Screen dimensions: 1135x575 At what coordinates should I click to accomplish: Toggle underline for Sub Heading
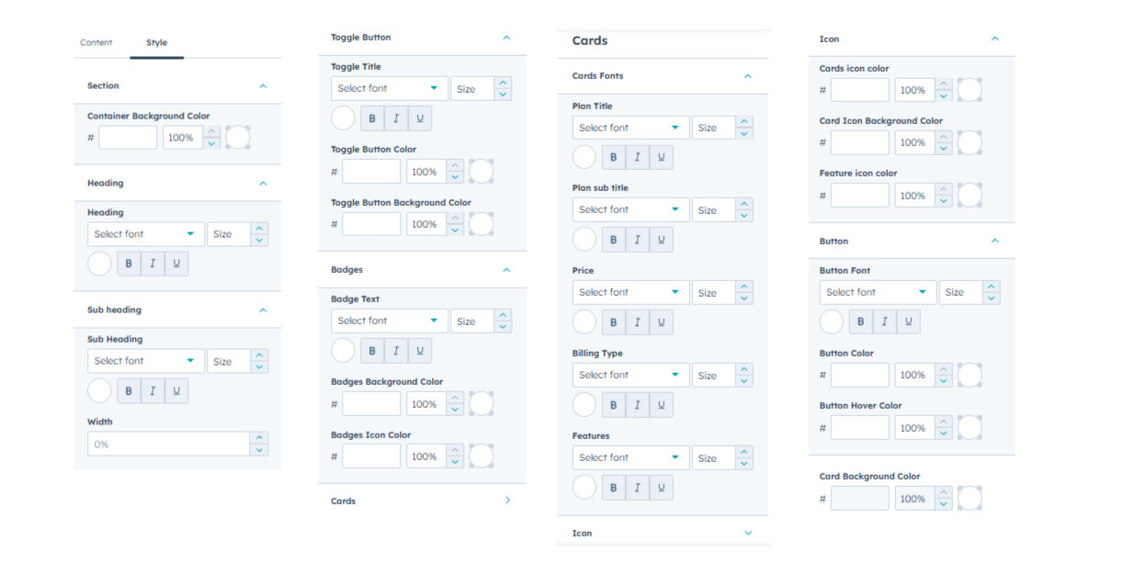(x=176, y=390)
